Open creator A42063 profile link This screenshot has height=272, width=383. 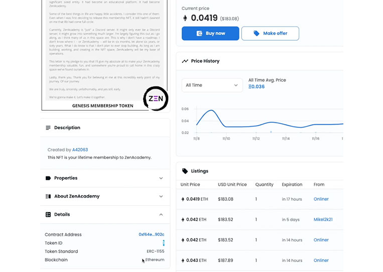point(80,150)
